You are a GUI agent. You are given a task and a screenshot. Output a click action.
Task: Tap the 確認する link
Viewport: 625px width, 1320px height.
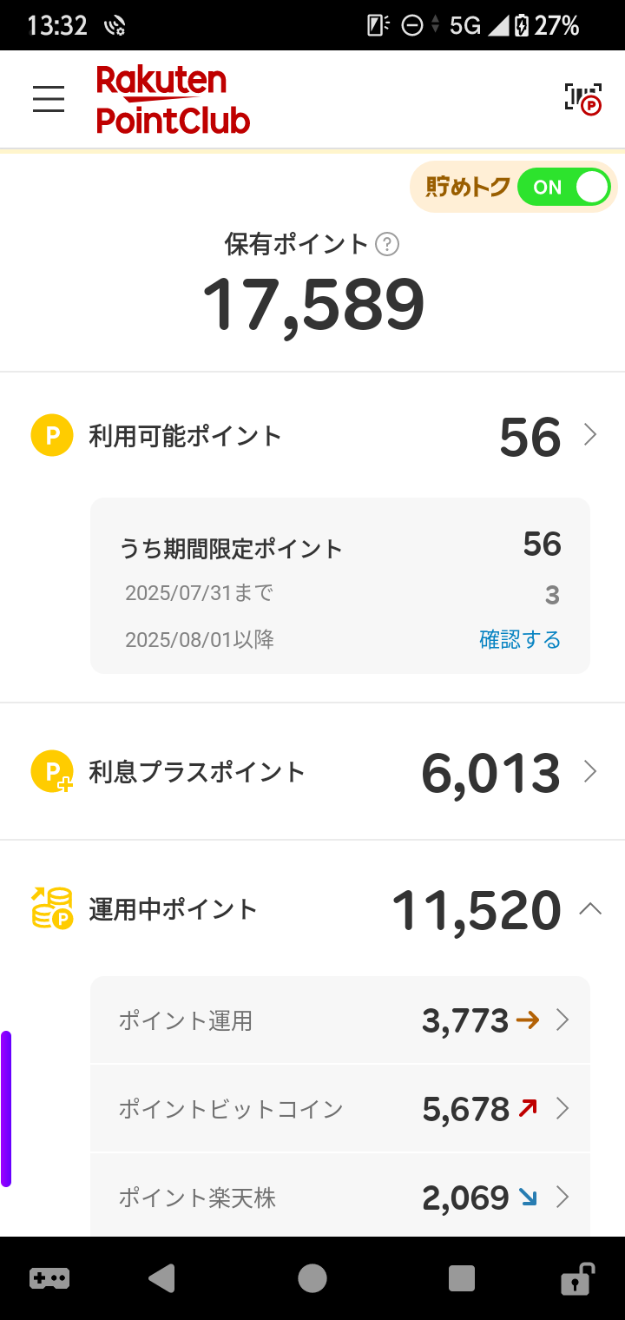pos(520,640)
